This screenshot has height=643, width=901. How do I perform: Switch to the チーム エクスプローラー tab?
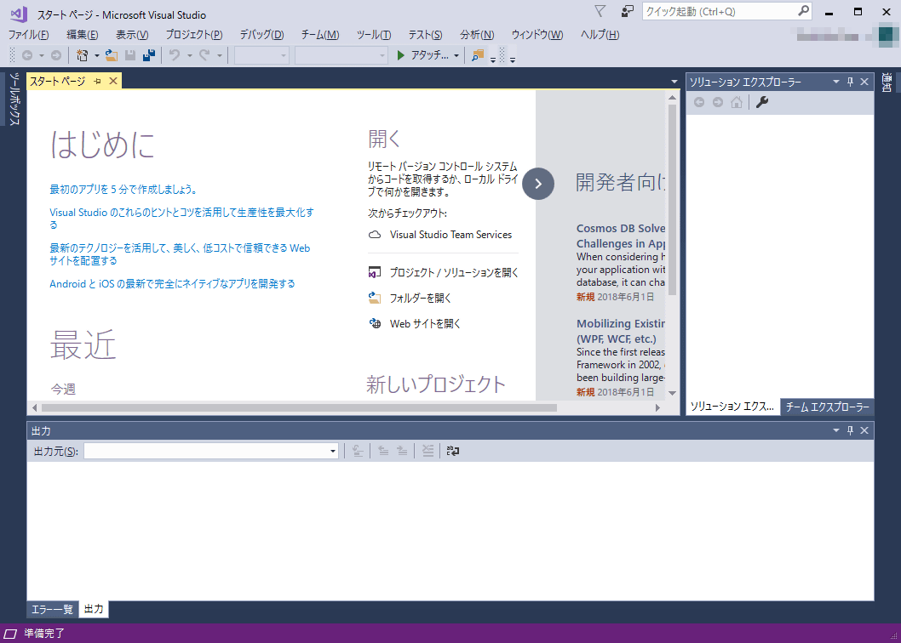(828, 407)
